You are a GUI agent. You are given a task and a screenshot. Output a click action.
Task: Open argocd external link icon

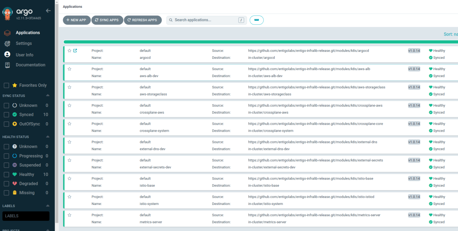(75, 51)
